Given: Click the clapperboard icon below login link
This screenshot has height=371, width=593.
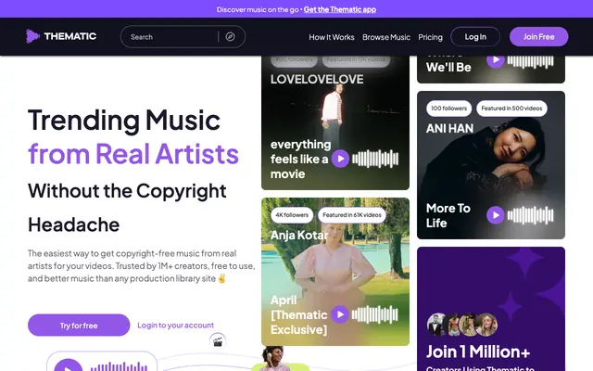Looking at the screenshot, I should [218, 341].
